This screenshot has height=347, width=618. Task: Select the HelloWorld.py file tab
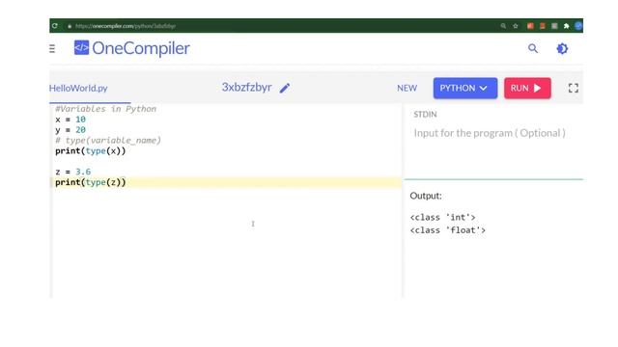tap(78, 88)
